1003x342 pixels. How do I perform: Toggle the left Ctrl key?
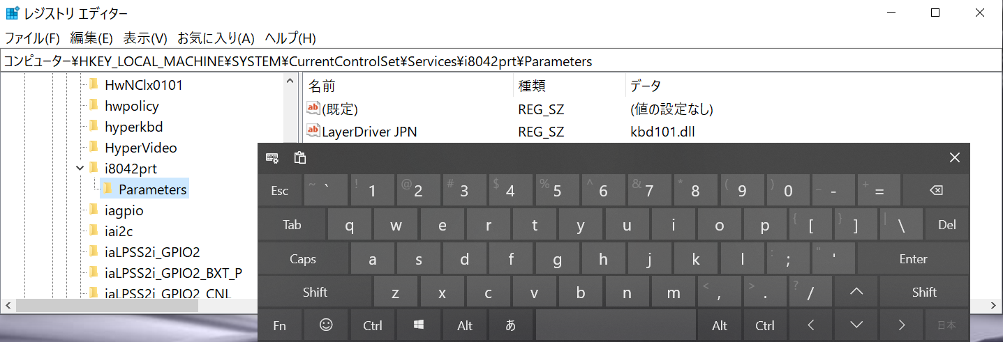pyautogui.click(x=373, y=325)
